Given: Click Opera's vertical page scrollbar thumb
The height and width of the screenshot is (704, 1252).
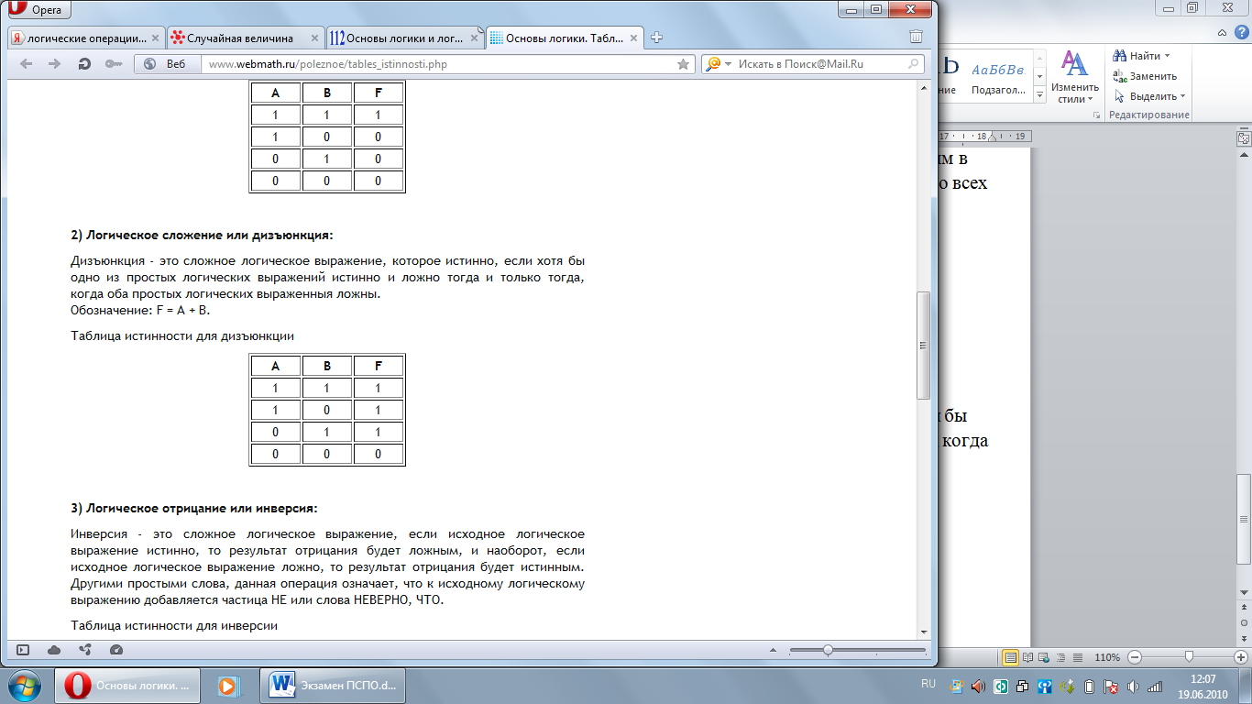Looking at the screenshot, I should [924, 345].
